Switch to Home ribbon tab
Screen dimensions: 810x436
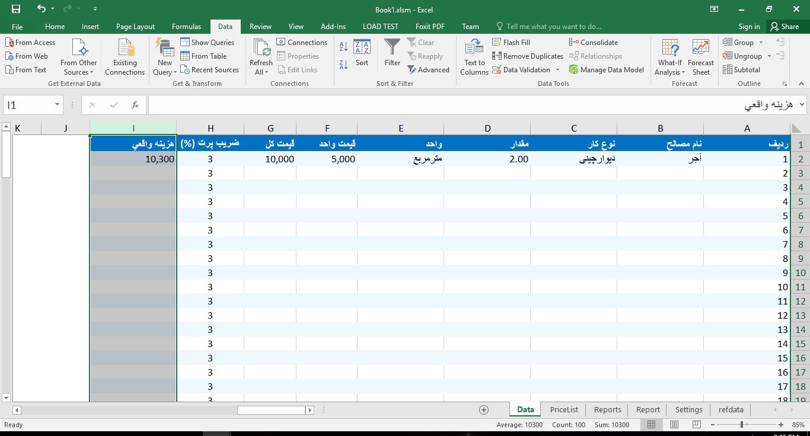click(55, 27)
